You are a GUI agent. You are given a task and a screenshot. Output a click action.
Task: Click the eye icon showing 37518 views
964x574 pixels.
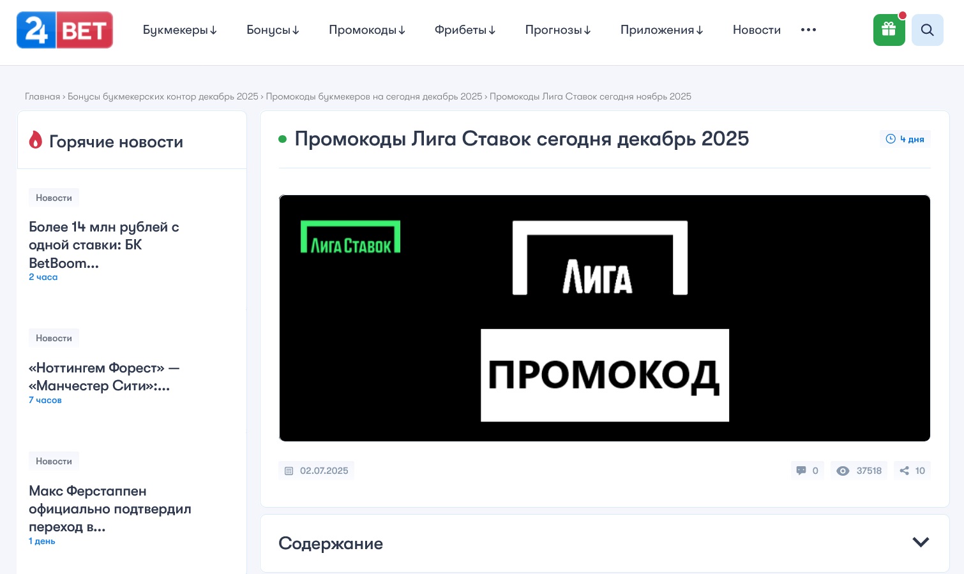(x=843, y=471)
